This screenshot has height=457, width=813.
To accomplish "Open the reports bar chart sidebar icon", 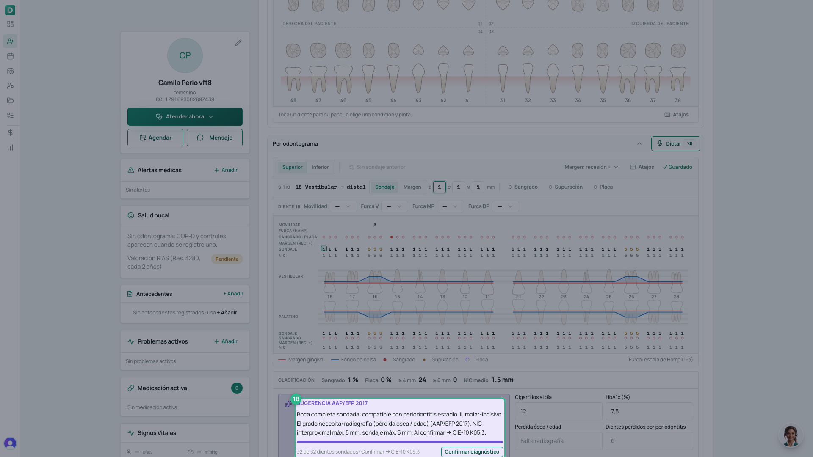I will coord(10,148).
